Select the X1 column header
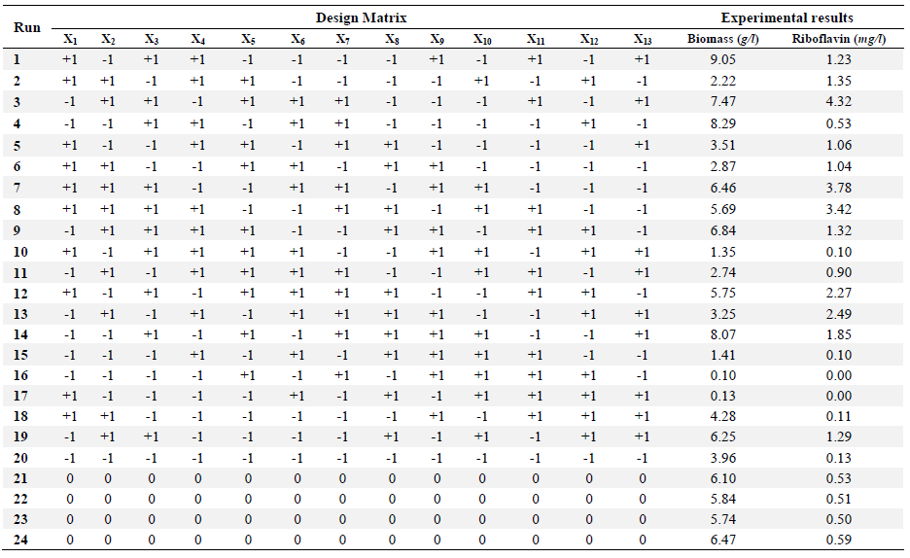This screenshot has width=910, height=558. pos(70,40)
